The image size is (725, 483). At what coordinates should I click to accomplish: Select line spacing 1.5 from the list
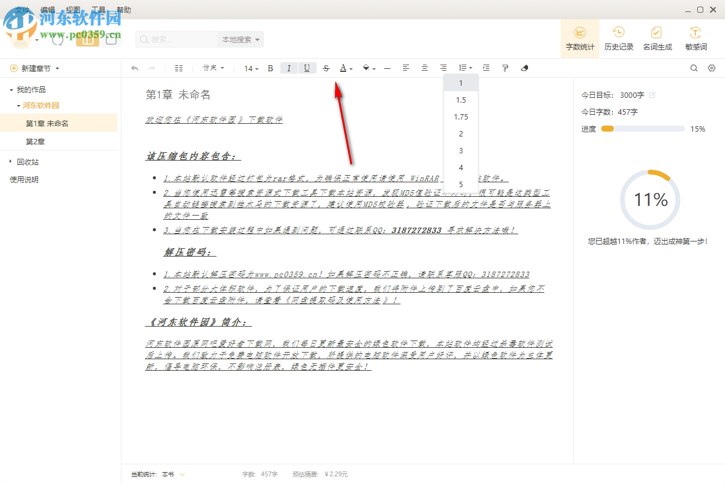click(460, 100)
